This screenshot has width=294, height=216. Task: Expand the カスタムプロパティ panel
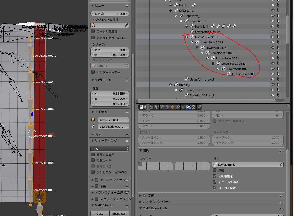click(140, 202)
